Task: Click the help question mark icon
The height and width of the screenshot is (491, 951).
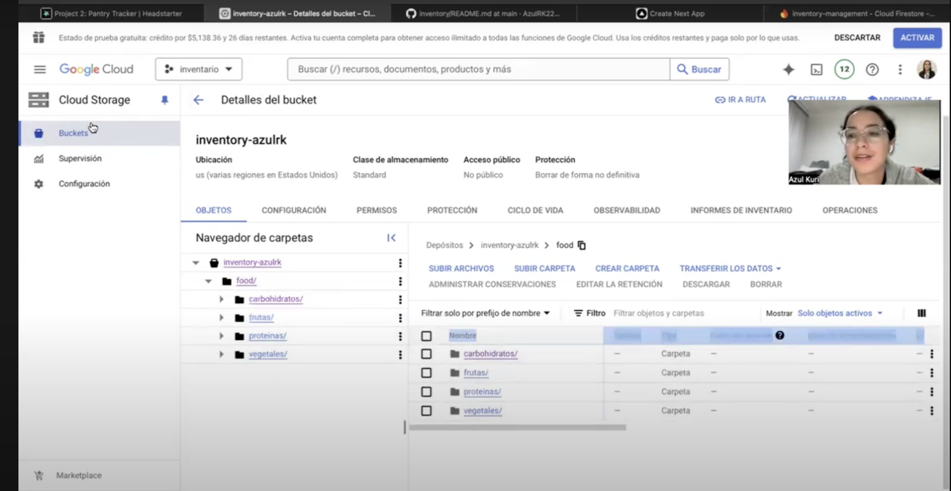Action: [x=872, y=69]
